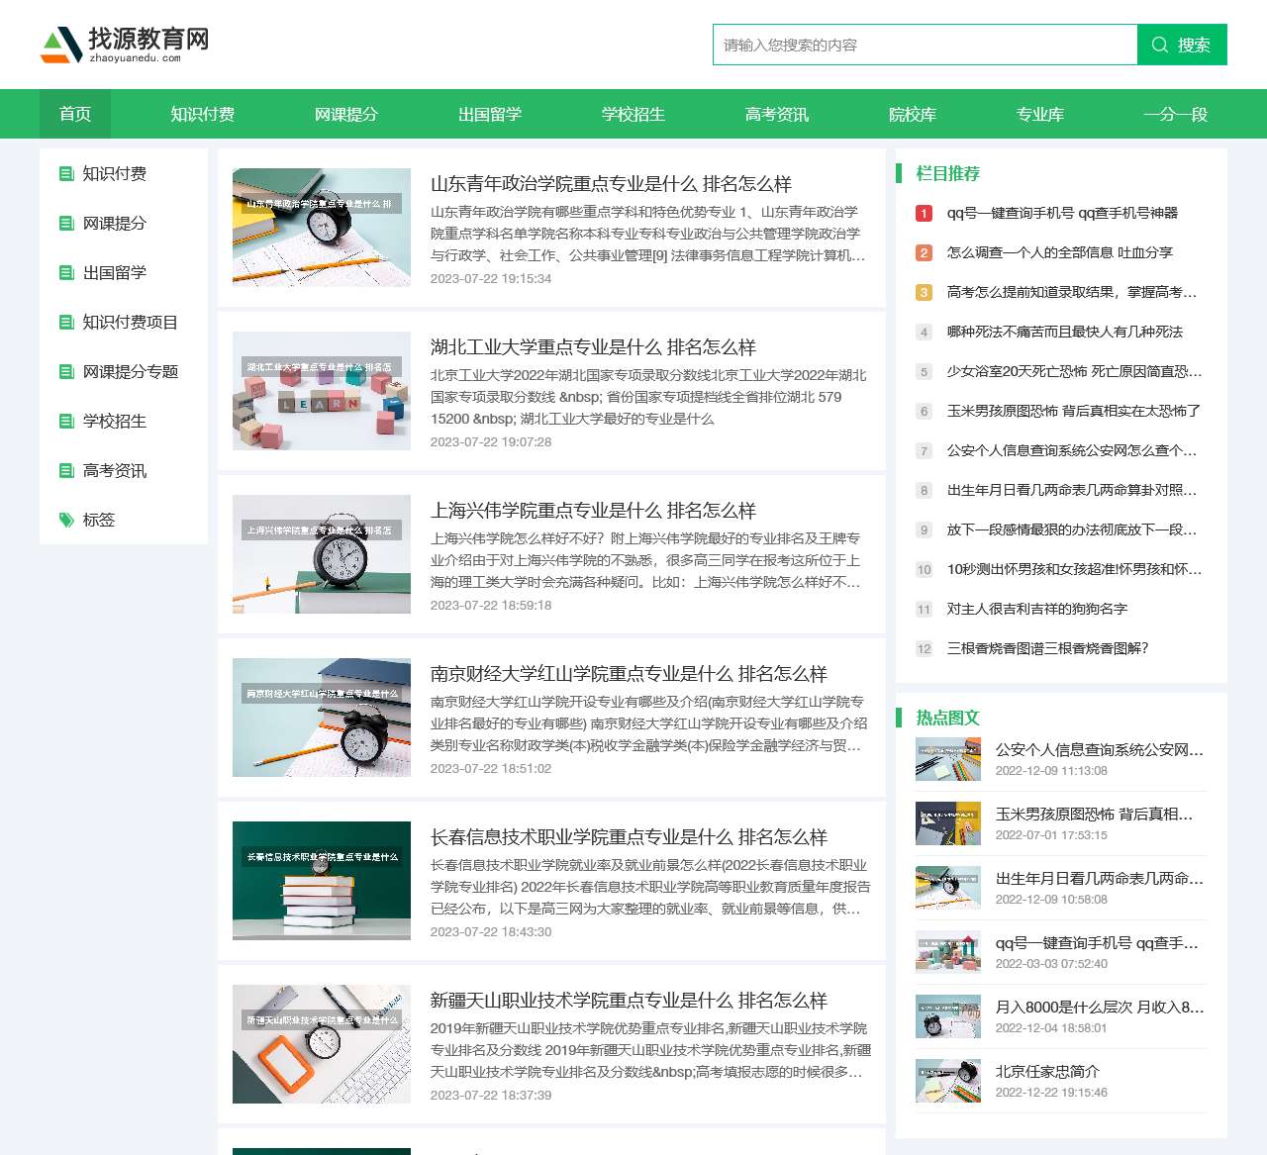1267x1155 pixels.
Task: Click the document icon beside 高考资讯 in sidebar
Action: [x=65, y=470]
